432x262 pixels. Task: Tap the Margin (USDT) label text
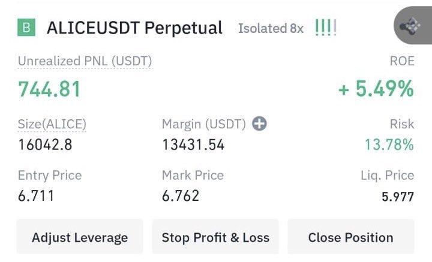(204, 124)
